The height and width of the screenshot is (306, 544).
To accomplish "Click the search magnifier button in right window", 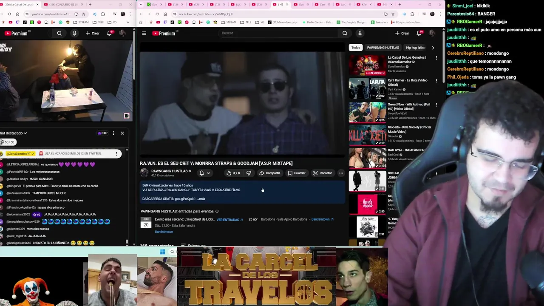I will [345, 33].
